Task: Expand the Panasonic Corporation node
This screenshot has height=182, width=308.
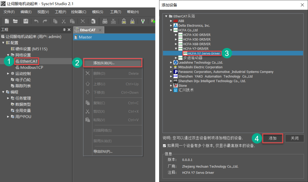Action: tap(171, 72)
